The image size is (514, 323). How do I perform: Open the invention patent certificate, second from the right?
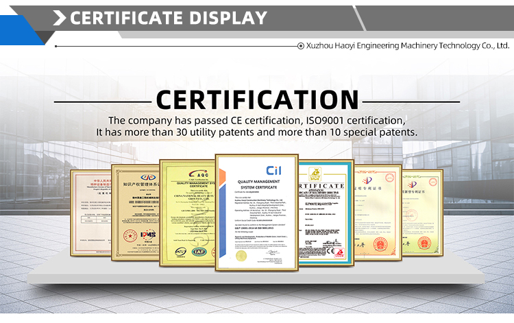(x=378, y=213)
